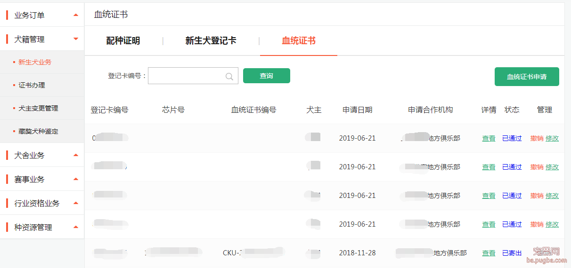Click 撤销 in the third table row

tap(537, 196)
